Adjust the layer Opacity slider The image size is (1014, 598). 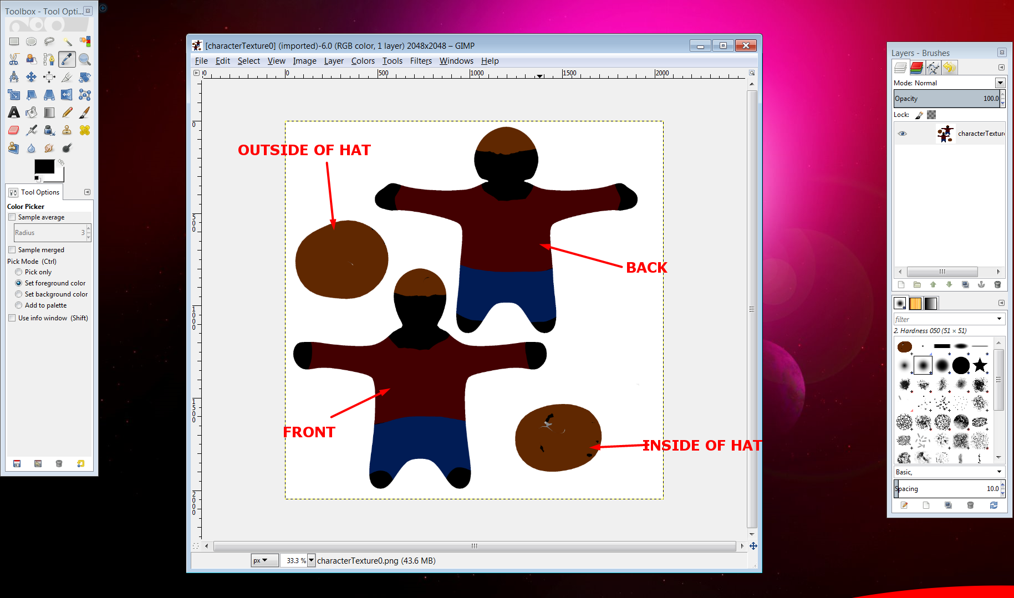946,99
